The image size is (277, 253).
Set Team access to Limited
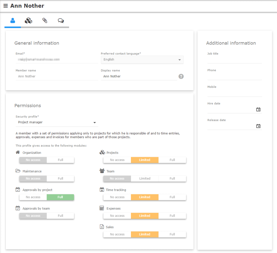(x=145, y=178)
